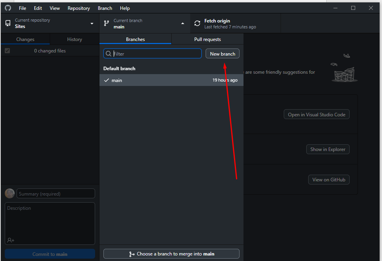
Task: Switch to the Changes tab
Action: 25,39
